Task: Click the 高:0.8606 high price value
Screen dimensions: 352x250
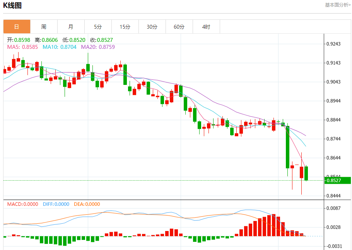Action: tap(46, 40)
